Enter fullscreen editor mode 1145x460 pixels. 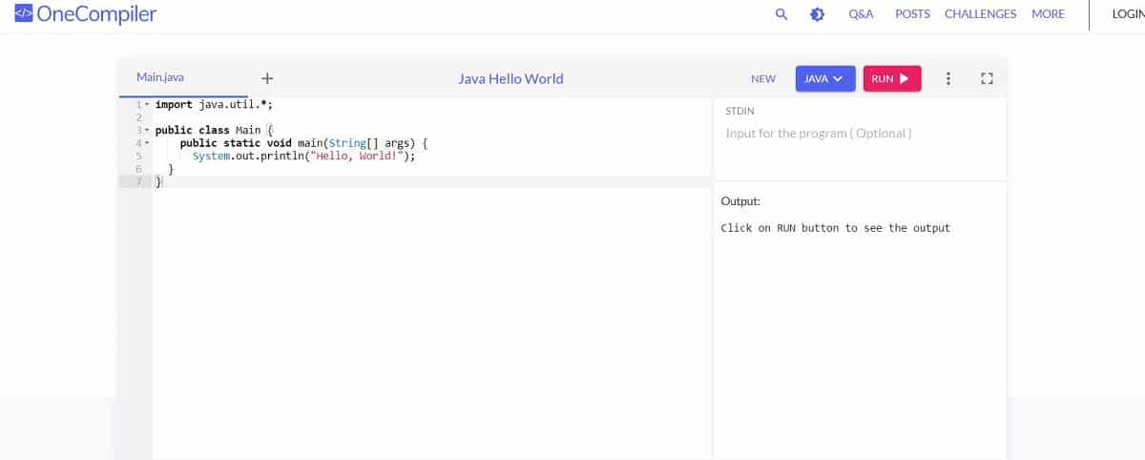(x=987, y=78)
